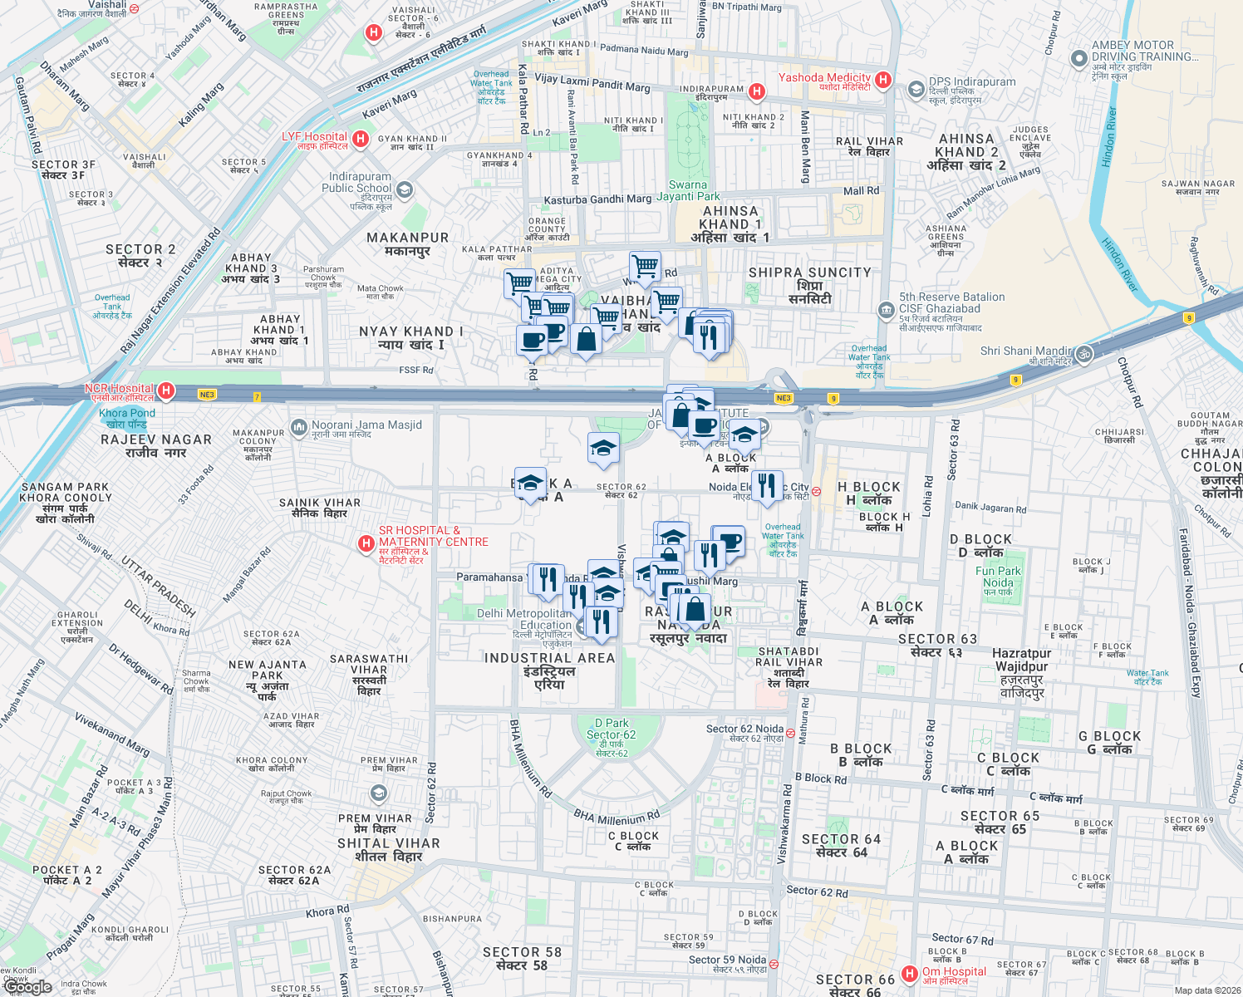Viewport: 1243px width, 997px height.
Task: Click the LYF Hospital hospital marker
Action: [360, 138]
